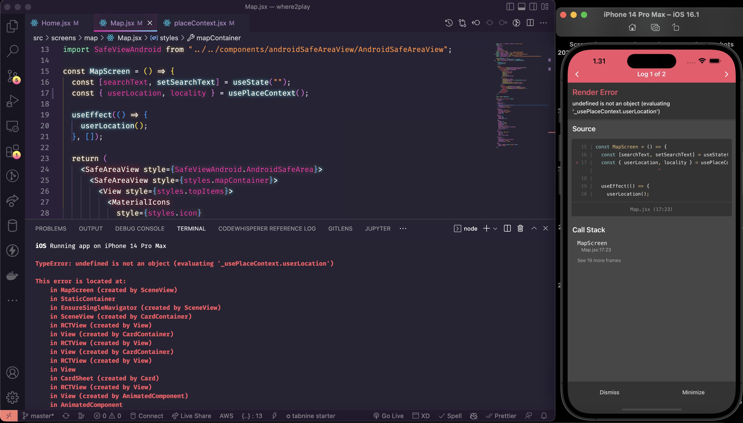Click breadcrumb 'screens' folder
Viewport: 743px width, 423px height.
[63, 38]
